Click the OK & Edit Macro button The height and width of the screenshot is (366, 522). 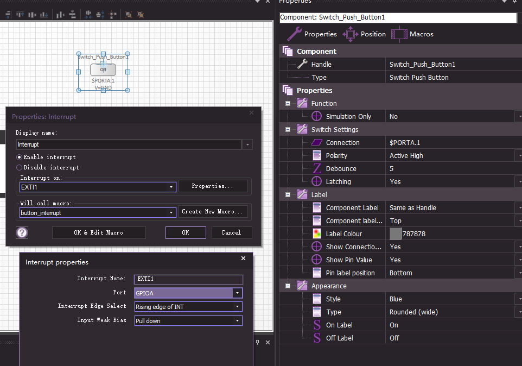click(x=99, y=232)
